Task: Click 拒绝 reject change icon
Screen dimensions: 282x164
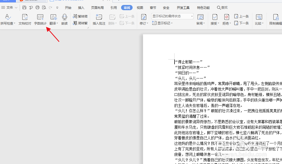Action: [x=227, y=17]
